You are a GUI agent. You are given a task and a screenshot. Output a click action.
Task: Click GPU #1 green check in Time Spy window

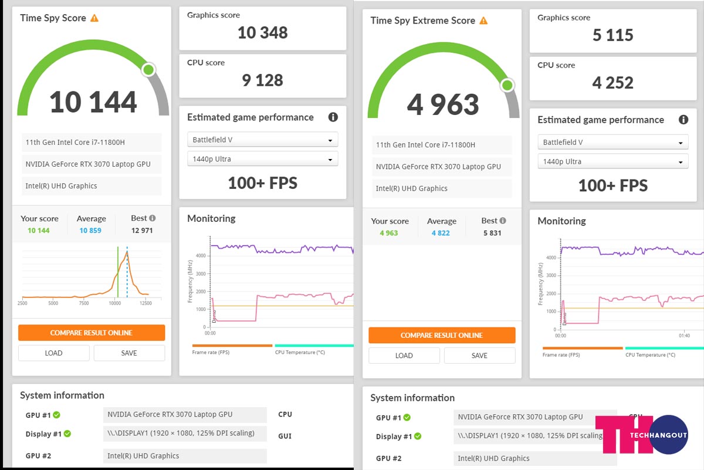click(57, 415)
